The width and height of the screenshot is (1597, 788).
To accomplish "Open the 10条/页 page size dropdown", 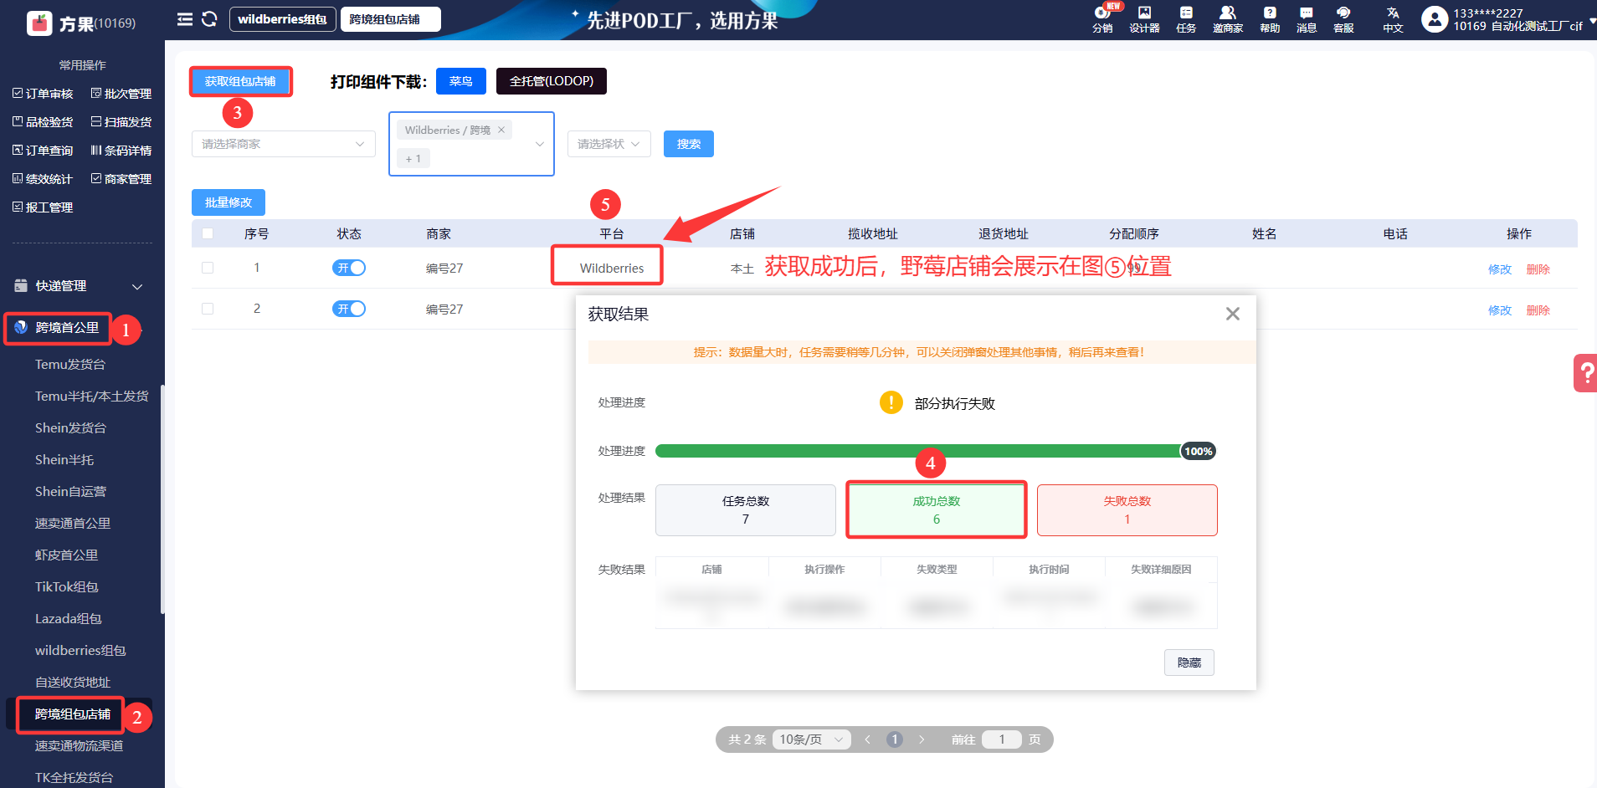I will tap(811, 739).
